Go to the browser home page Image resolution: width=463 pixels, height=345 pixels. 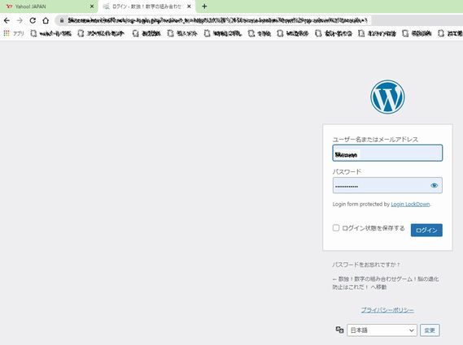pyautogui.click(x=46, y=20)
